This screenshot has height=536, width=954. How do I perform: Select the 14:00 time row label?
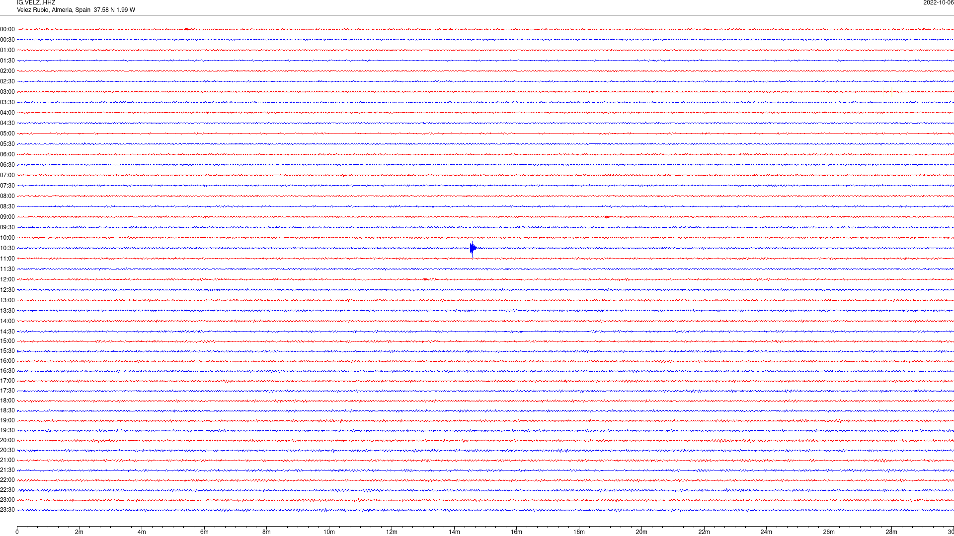(7, 321)
